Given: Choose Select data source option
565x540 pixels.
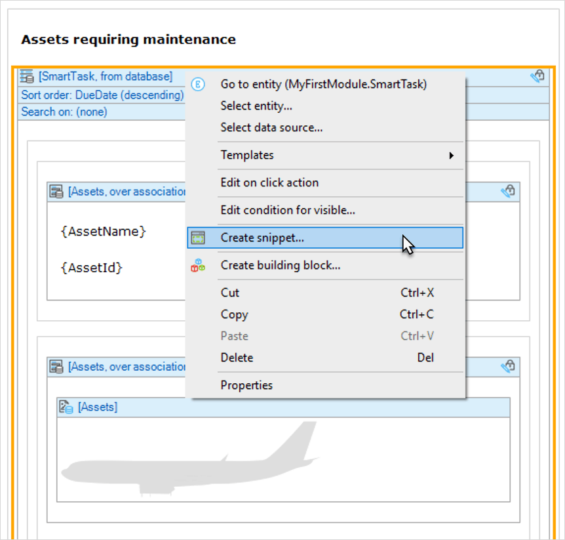Looking at the screenshot, I should click(x=271, y=127).
